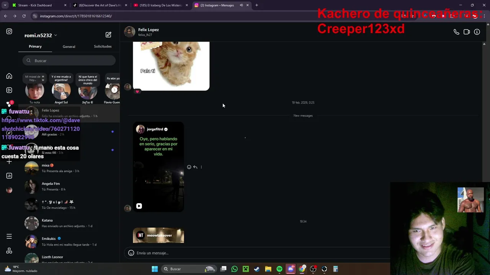This screenshot has height=275, width=490.
Task: Start an audio call with Felix Lopez
Action: point(456,32)
